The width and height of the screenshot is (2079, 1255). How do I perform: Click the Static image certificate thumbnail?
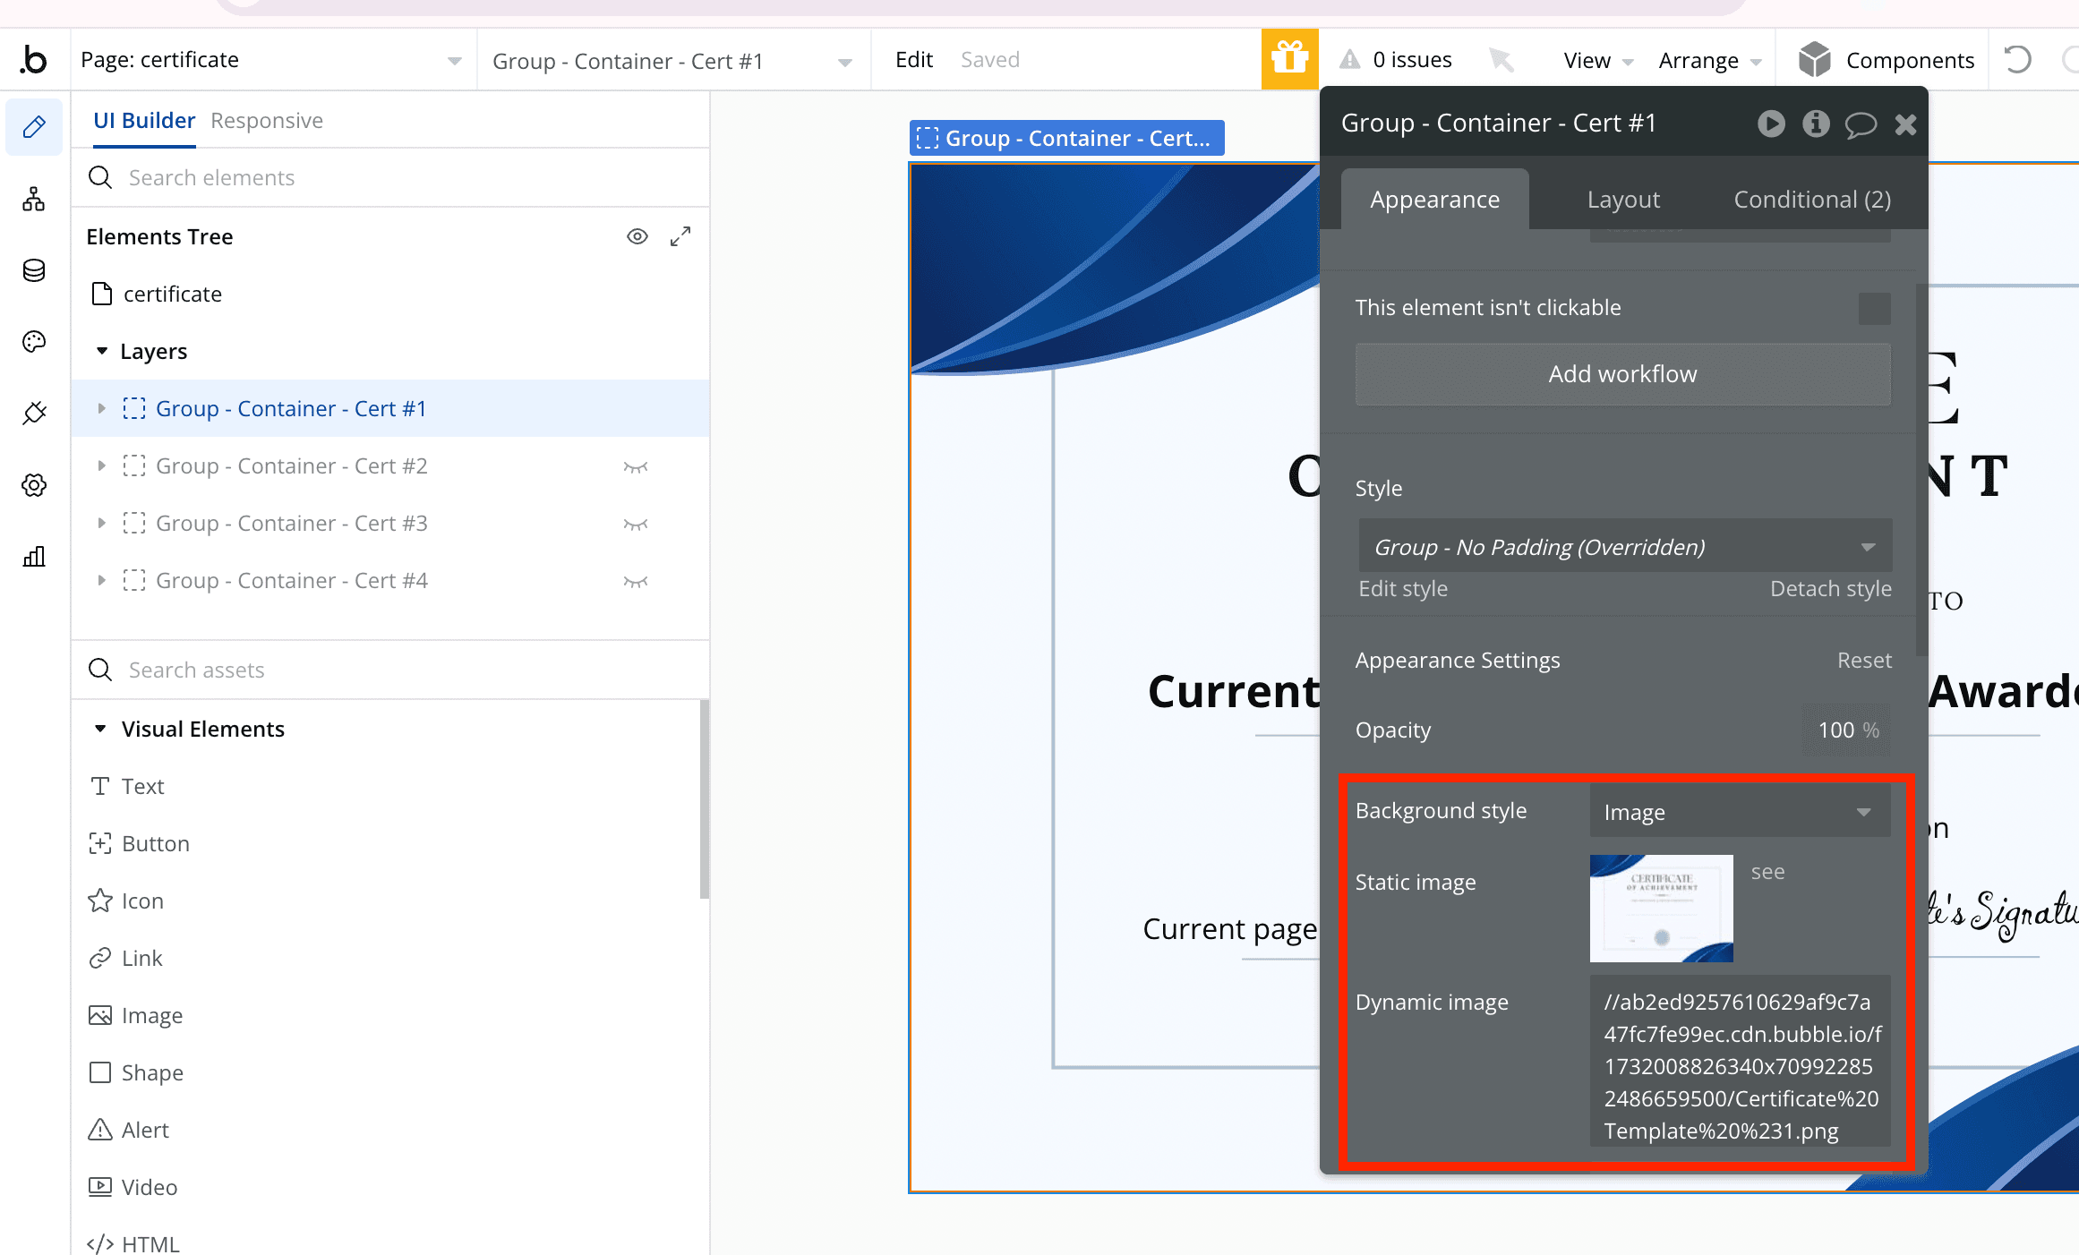(x=1660, y=908)
